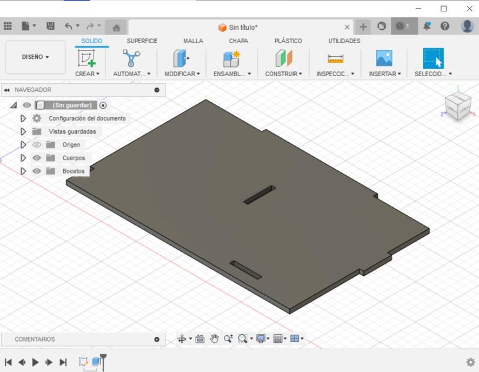Expand the Cuerpos folder
Screen dimensions: 479x372
pos(23,157)
